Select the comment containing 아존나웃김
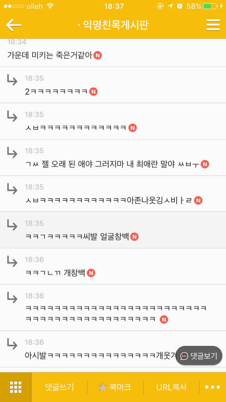Screen dimensions: 226x402 pyautogui.click(x=113, y=194)
